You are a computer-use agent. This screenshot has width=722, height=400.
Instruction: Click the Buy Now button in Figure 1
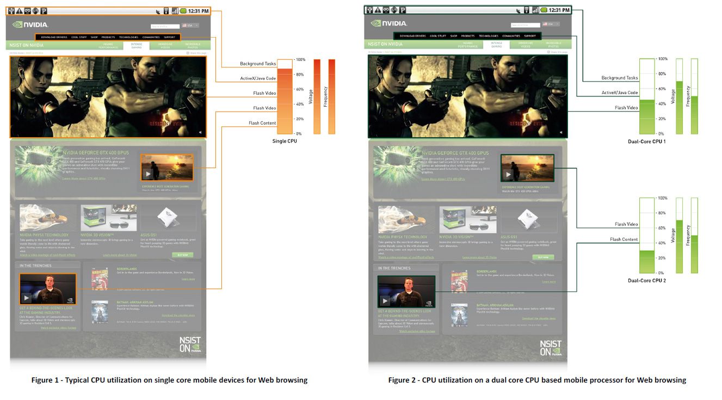pos(182,255)
